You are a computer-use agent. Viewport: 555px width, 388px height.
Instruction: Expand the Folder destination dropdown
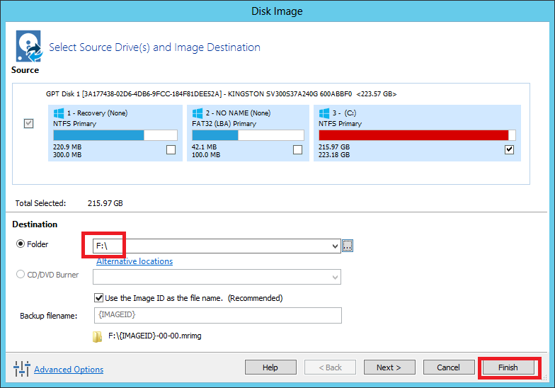click(336, 246)
